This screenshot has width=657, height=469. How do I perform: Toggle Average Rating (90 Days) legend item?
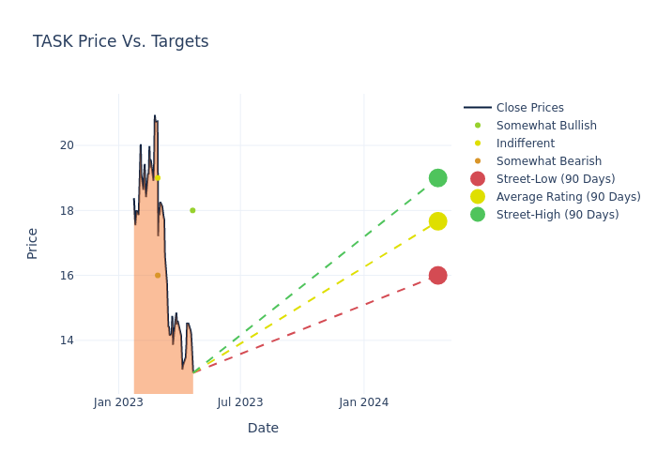pyautogui.click(x=568, y=197)
